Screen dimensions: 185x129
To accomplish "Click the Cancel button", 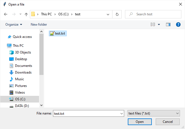I will [168, 122].
